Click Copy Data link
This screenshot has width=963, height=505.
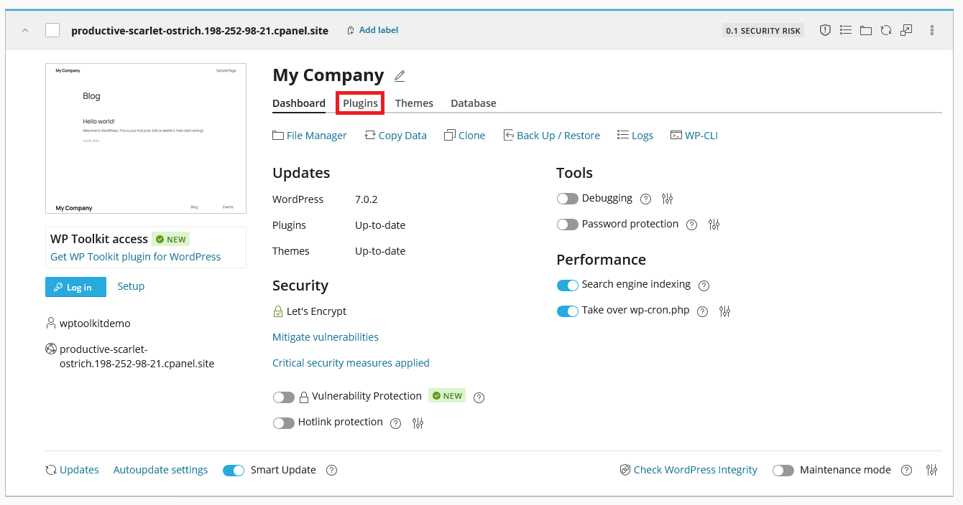pyautogui.click(x=396, y=136)
